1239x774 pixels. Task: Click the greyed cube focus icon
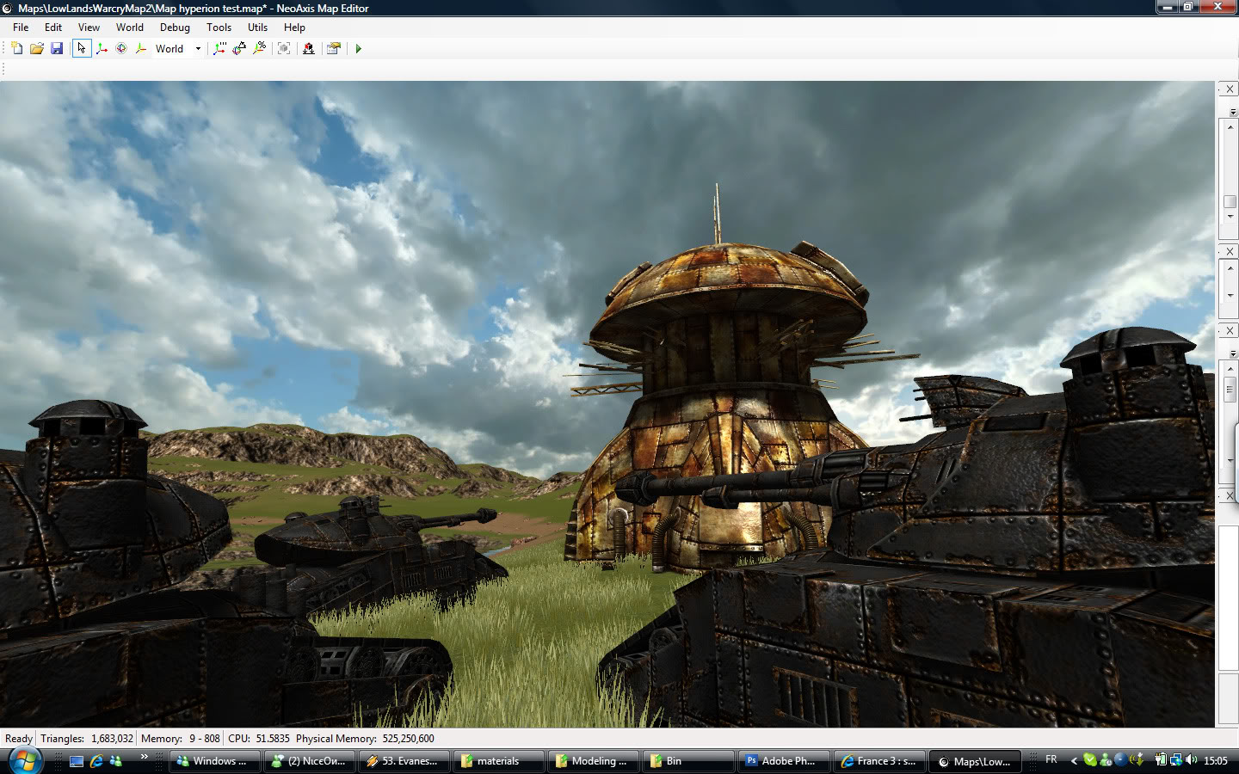click(284, 49)
